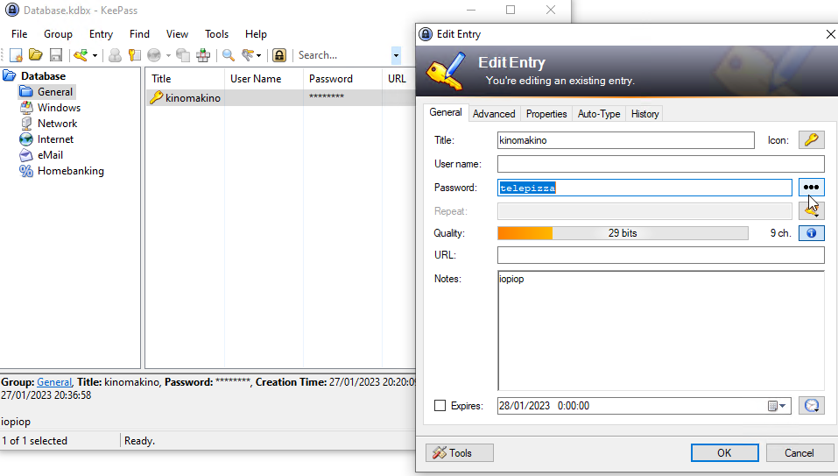The image size is (838, 476).
Task: Expand the Search box dropdown arrow
Action: coord(396,55)
